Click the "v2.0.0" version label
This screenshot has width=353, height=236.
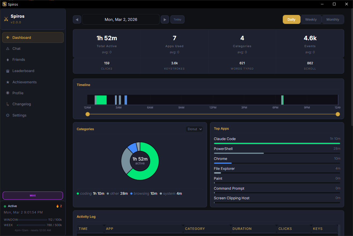[16, 22]
